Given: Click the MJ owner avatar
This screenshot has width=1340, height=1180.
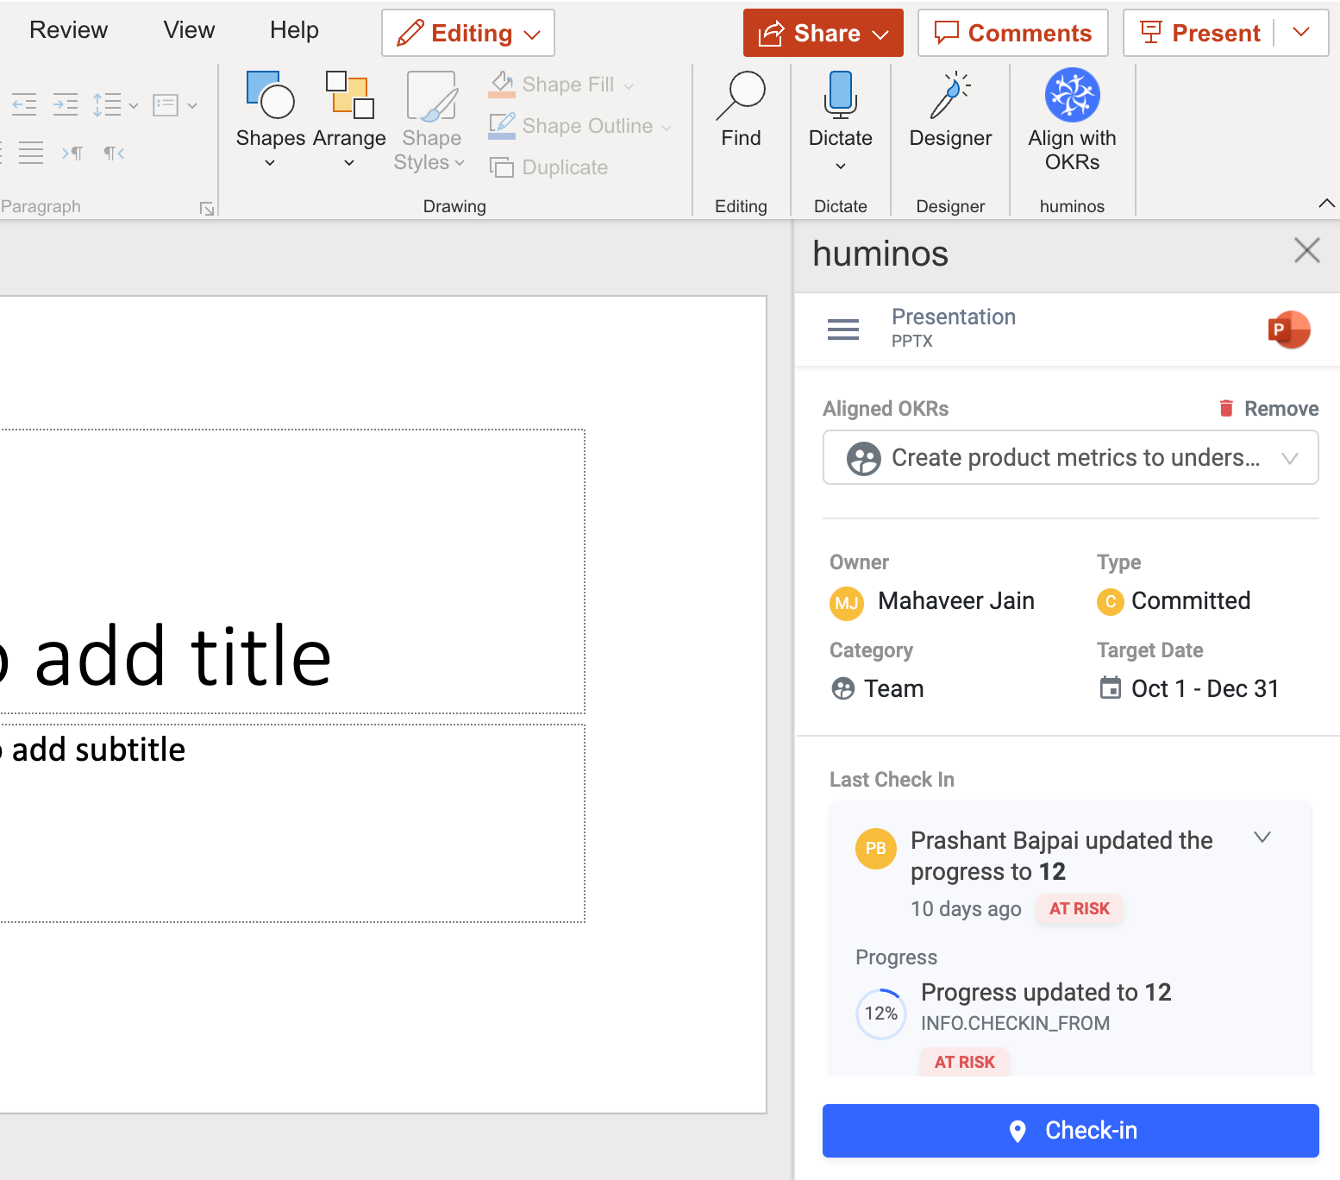Looking at the screenshot, I should point(847,603).
